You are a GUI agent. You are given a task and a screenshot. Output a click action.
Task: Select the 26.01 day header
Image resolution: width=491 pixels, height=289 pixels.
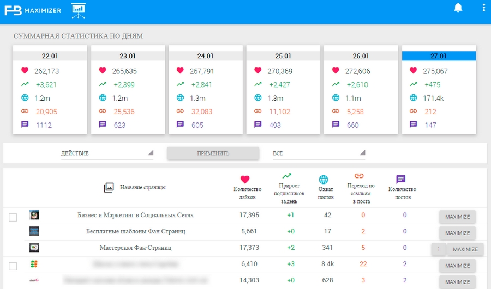pyautogui.click(x=361, y=56)
